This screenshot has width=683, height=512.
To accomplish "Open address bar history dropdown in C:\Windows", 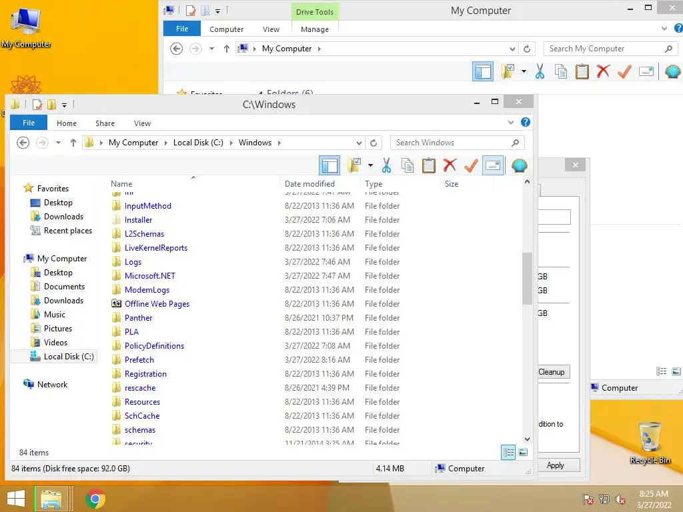I will [x=359, y=143].
